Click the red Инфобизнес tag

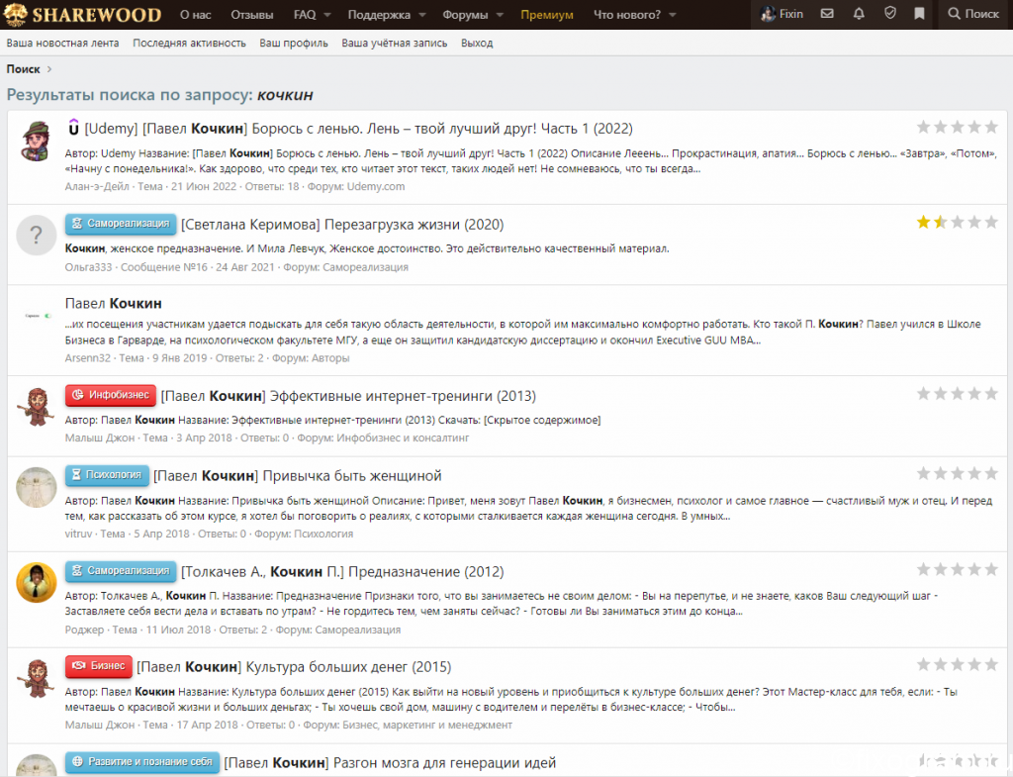[111, 395]
